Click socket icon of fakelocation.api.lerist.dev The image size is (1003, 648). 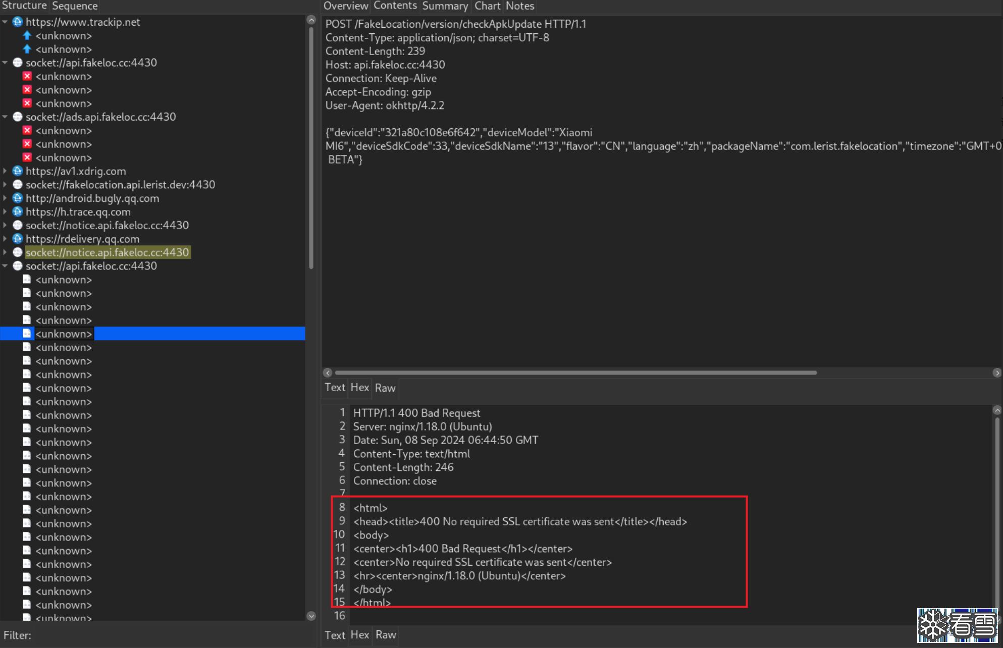tap(18, 185)
